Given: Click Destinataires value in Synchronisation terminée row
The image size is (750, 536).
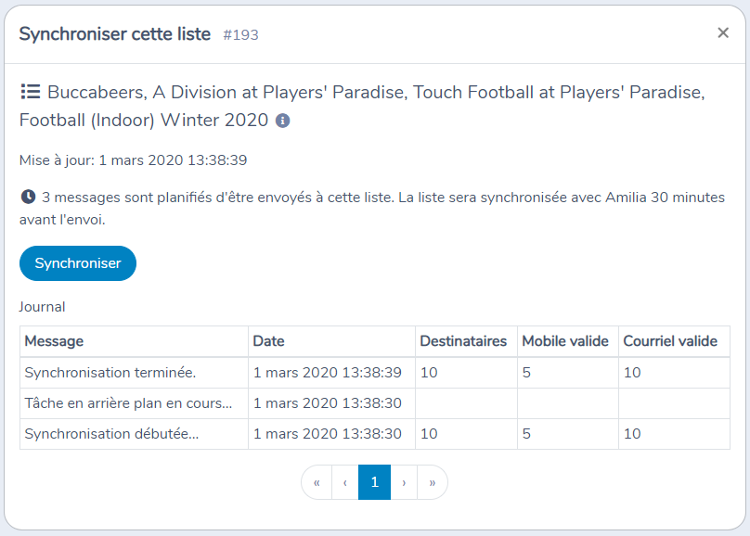Looking at the screenshot, I should coord(429,373).
